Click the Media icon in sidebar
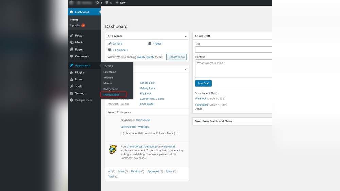 tap(72, 42)
